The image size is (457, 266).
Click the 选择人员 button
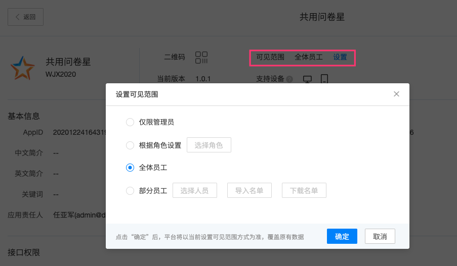pos(195,190)
